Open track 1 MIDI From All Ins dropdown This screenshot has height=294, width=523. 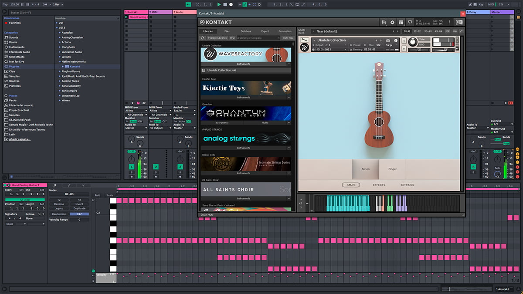136,111
